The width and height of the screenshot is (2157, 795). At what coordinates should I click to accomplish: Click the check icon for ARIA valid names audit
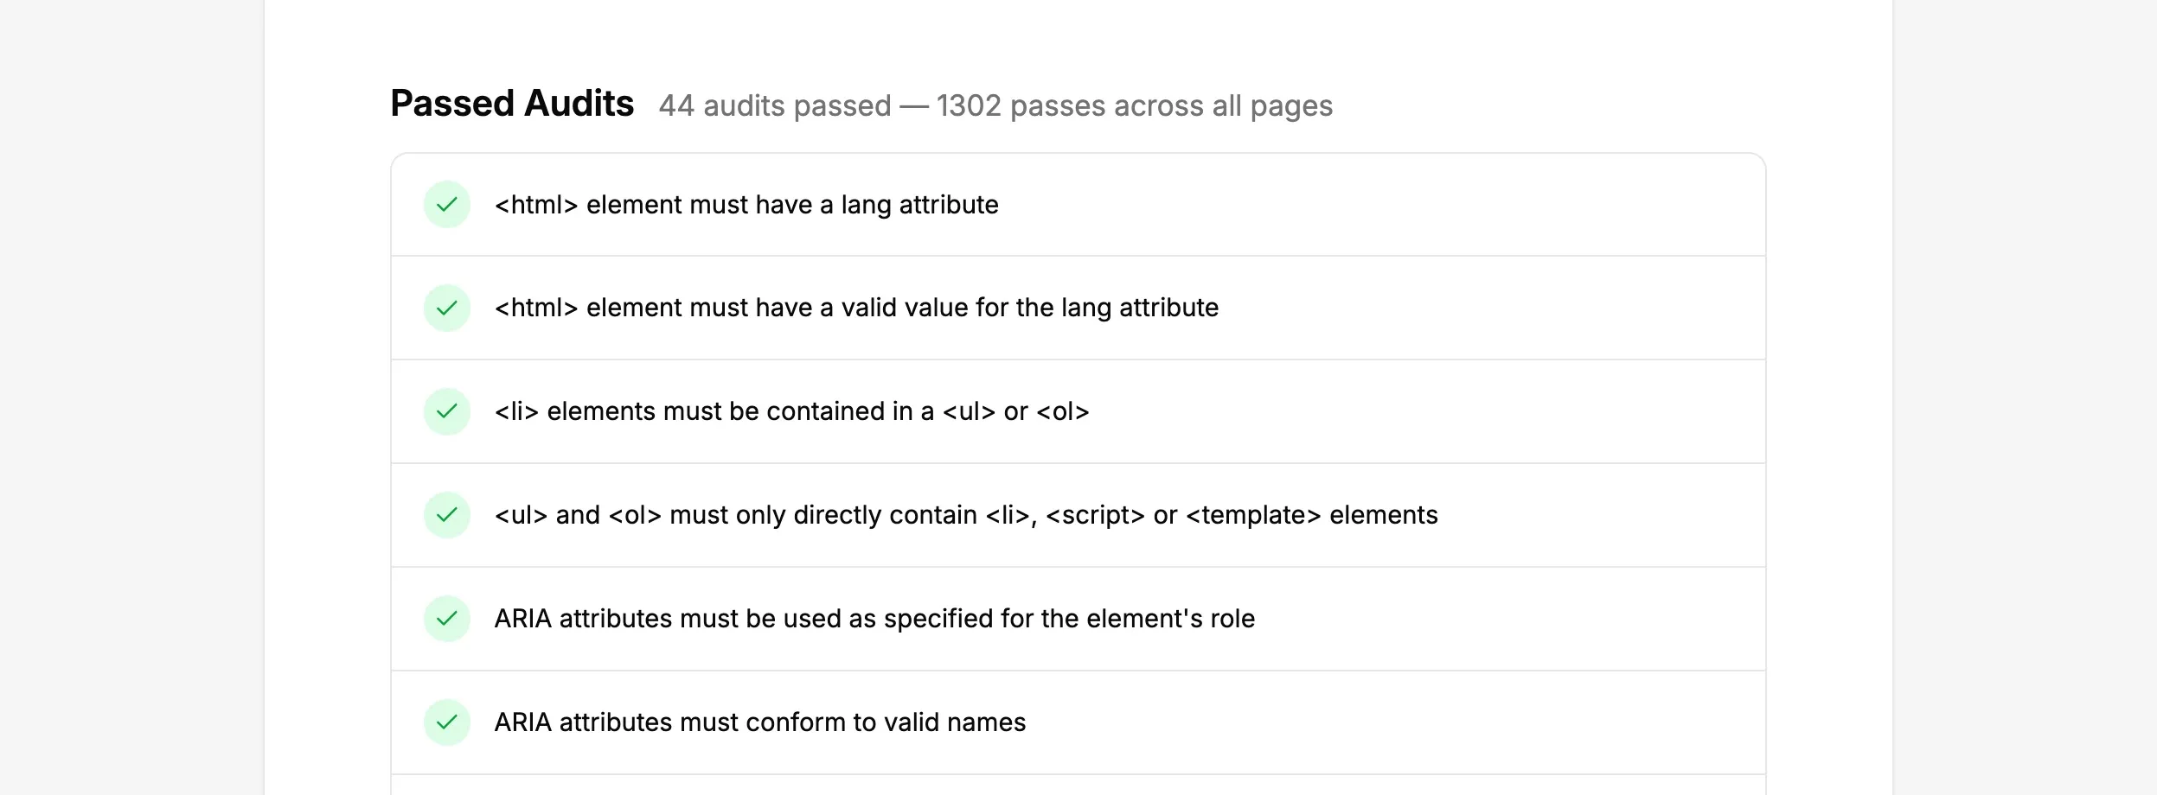446,722
